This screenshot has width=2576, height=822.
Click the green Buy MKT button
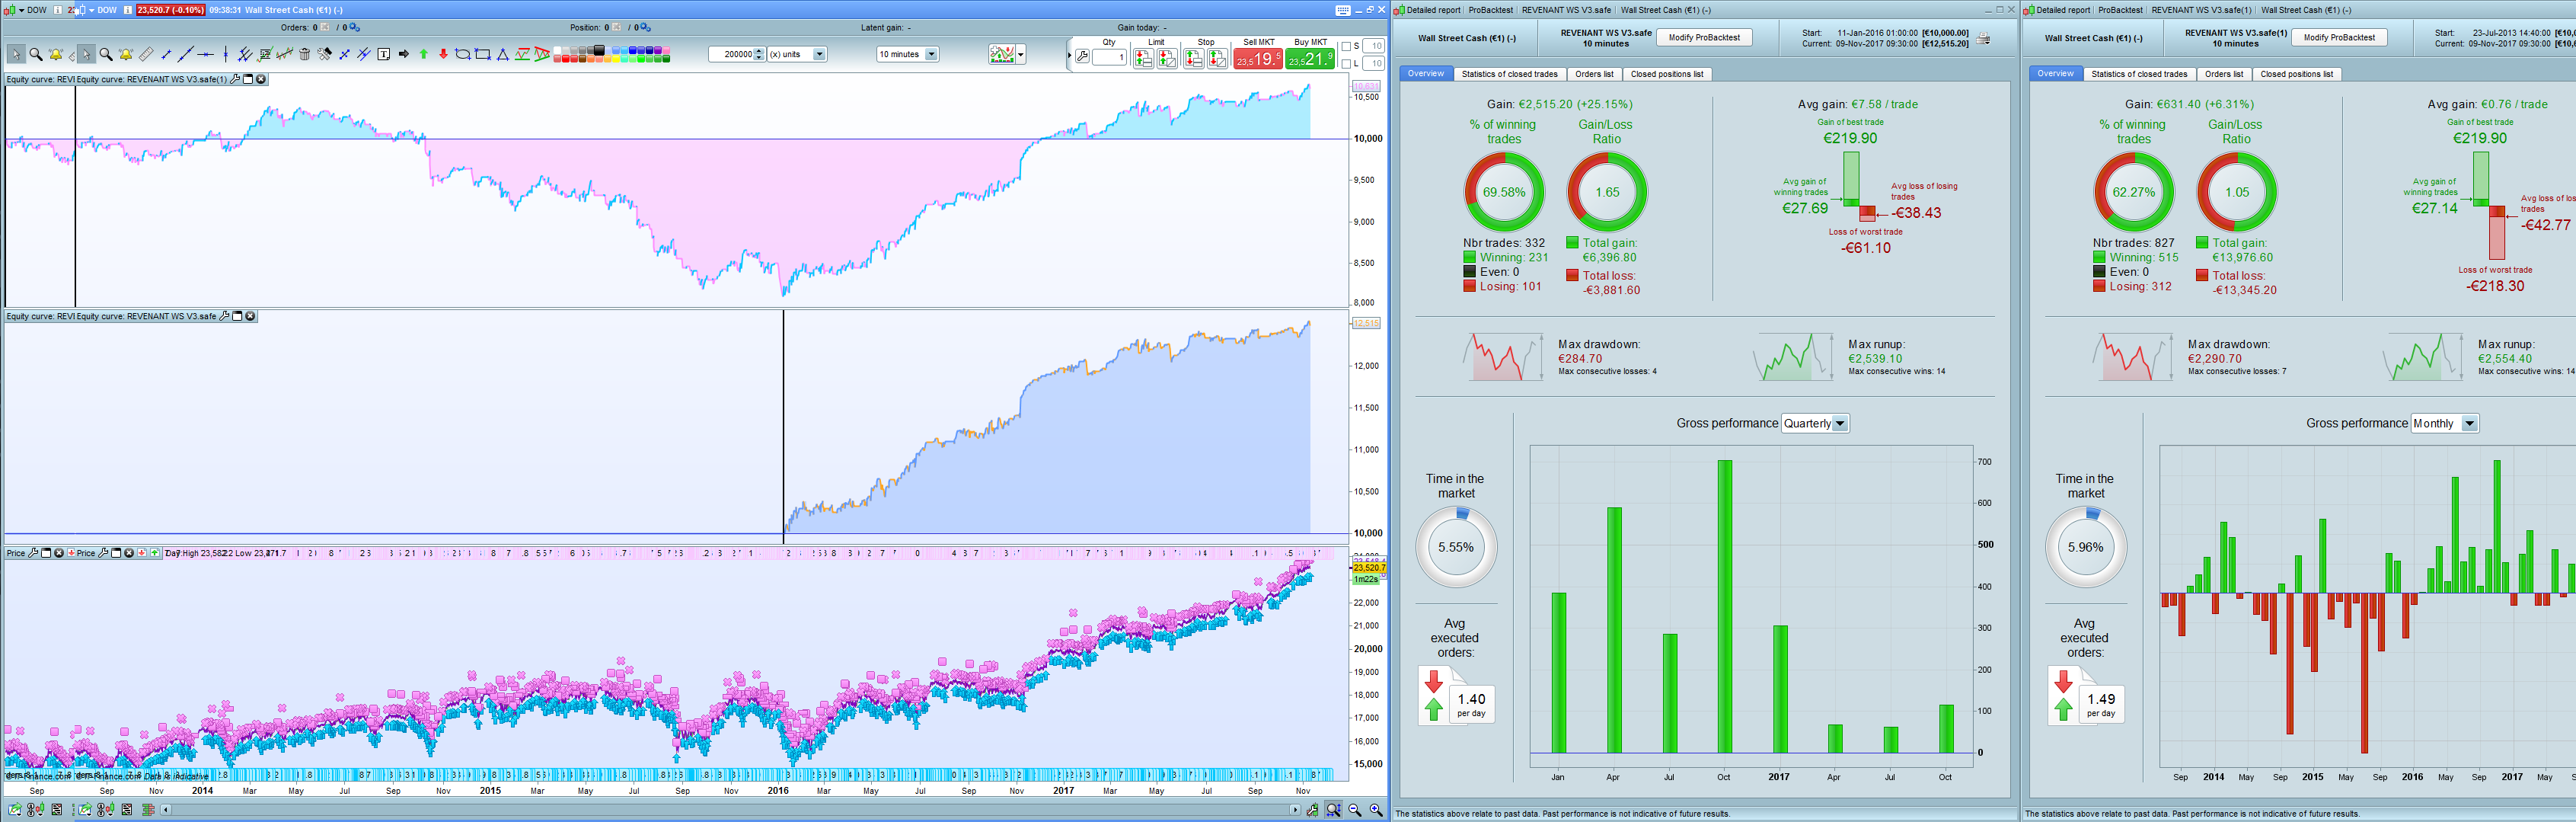(1310, 59)
